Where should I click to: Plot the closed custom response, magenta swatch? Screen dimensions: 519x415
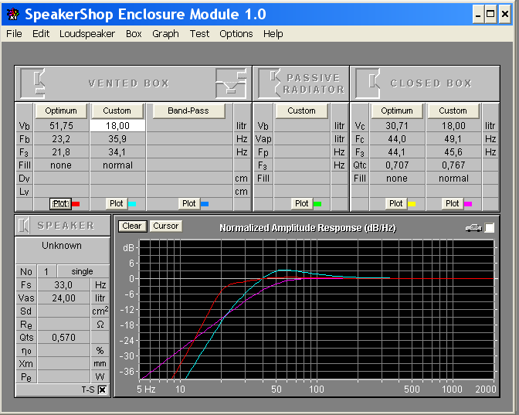click(x=452, y=204)
